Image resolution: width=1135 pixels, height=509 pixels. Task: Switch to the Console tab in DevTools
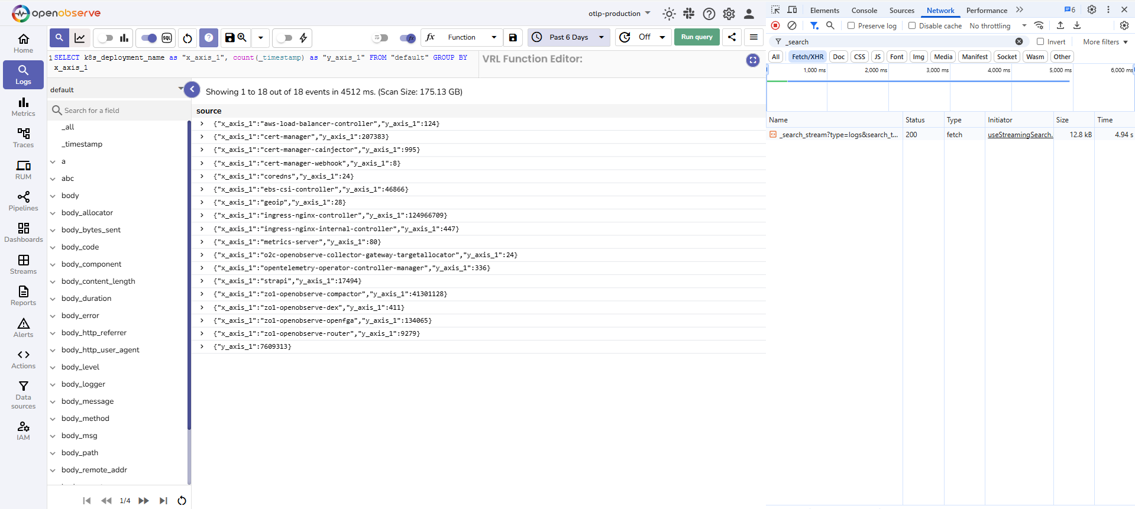pos(864,10)
